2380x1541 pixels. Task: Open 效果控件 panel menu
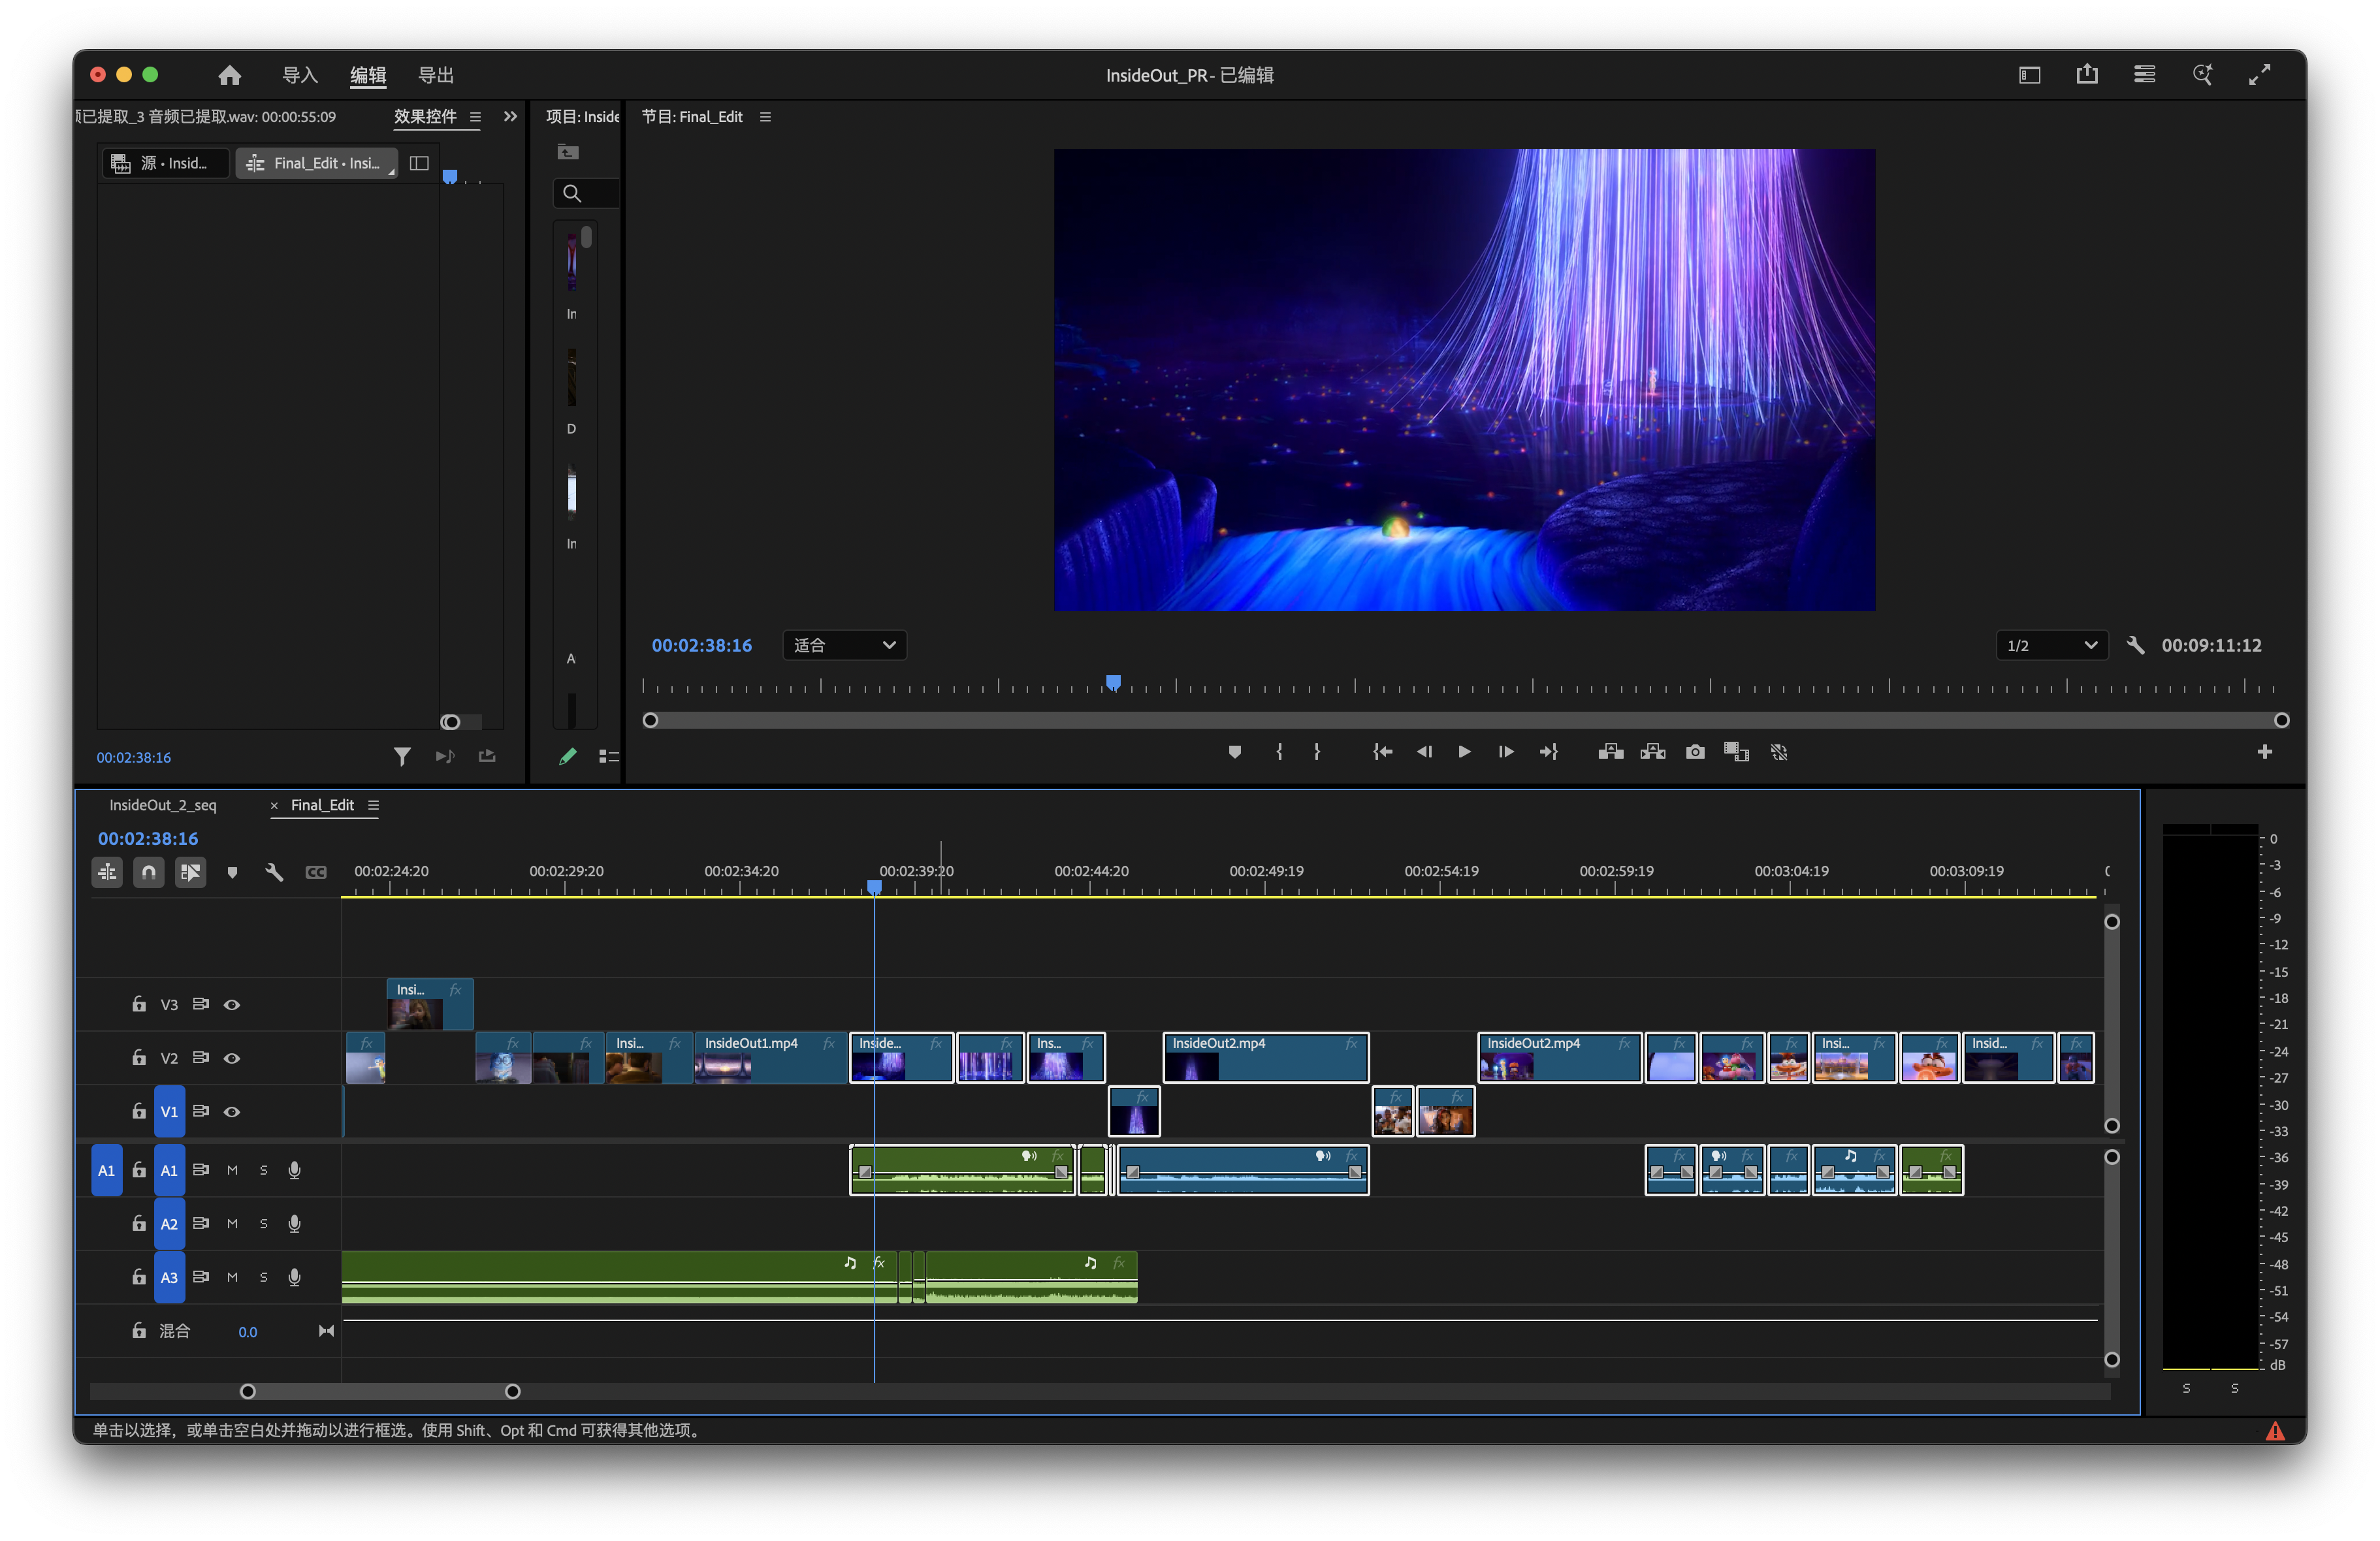(475, 117)
